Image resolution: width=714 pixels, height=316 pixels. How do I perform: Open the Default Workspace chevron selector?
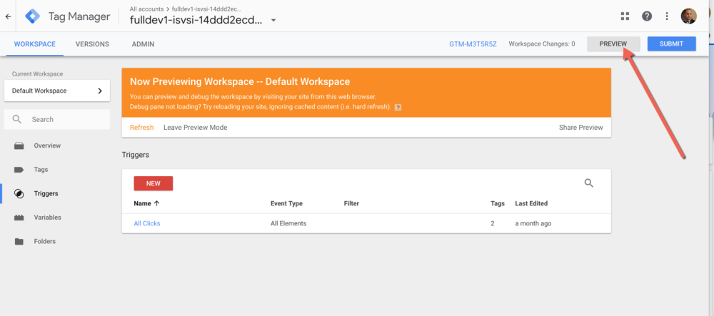(x=57, y=91)
